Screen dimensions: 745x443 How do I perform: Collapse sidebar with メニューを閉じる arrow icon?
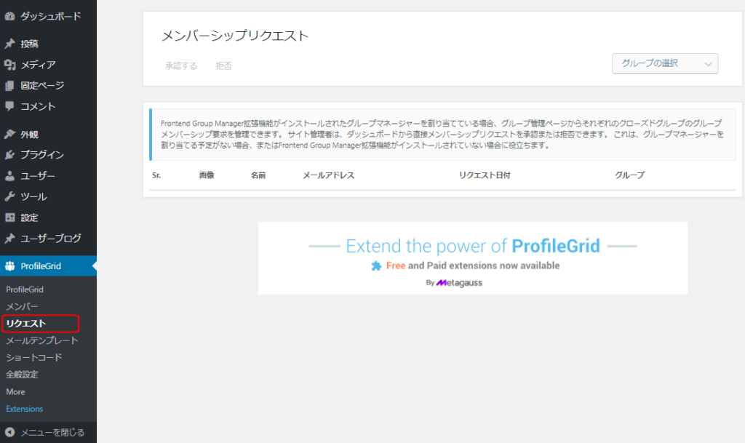click(x=9, y=432)
